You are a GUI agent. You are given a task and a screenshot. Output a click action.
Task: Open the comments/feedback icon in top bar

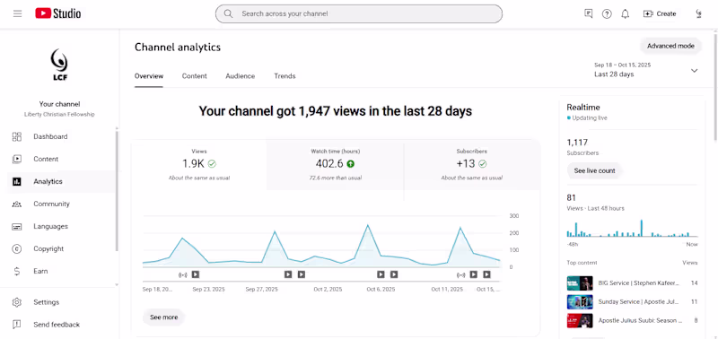[x=589, y=13]
